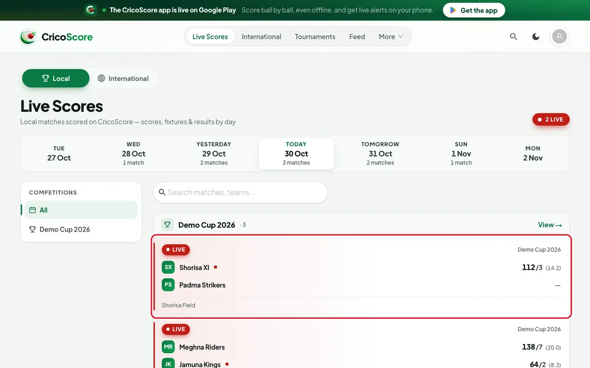
Task: Switch to International toggle with globe
Action: tap(123, 79)
